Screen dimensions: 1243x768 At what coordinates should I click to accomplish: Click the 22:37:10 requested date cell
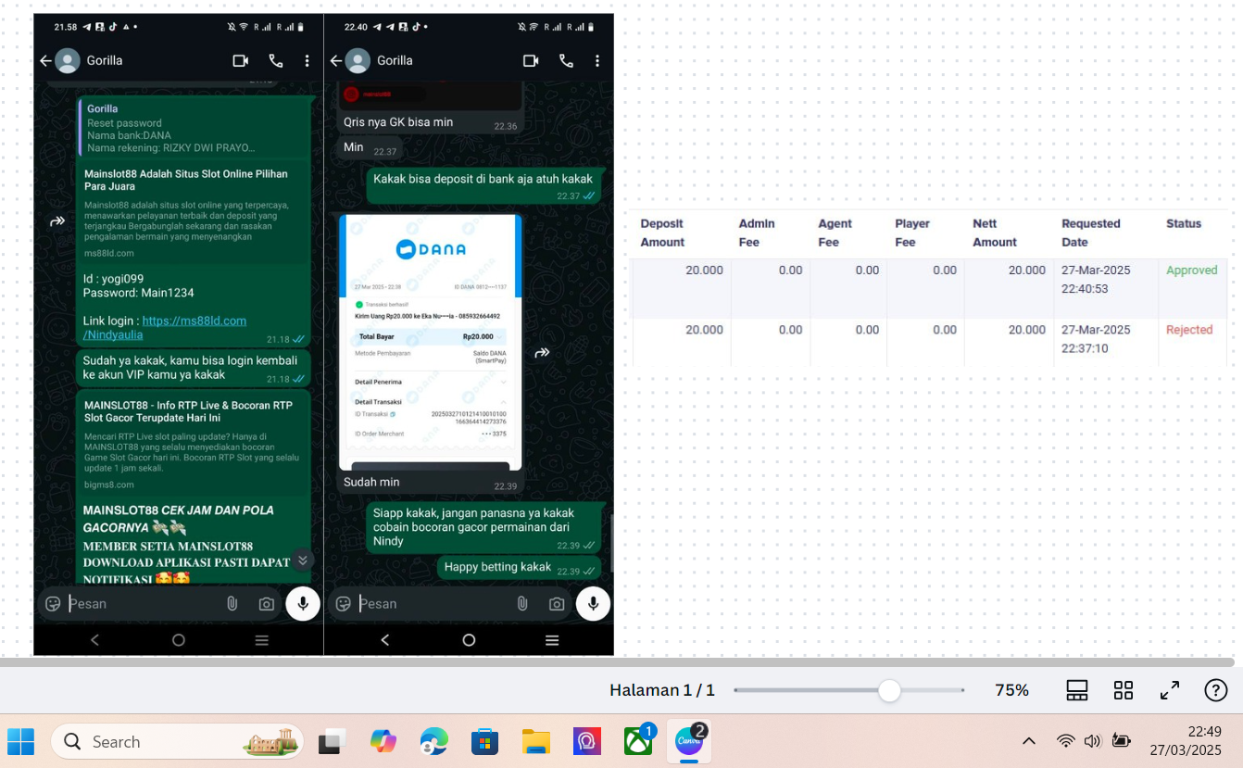[x=1096, y=339]
